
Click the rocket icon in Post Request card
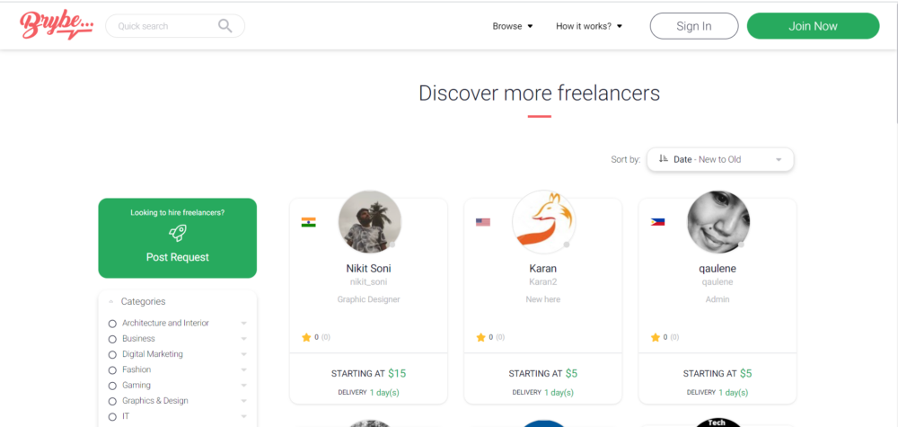click(178, 233)
